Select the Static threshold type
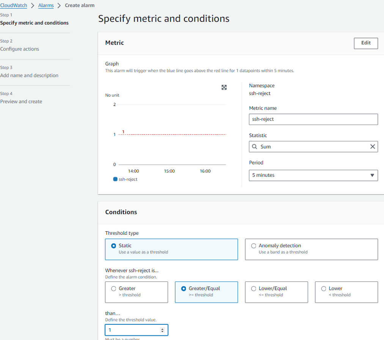Viewport: 384px width, 340px height. point(113,246)
